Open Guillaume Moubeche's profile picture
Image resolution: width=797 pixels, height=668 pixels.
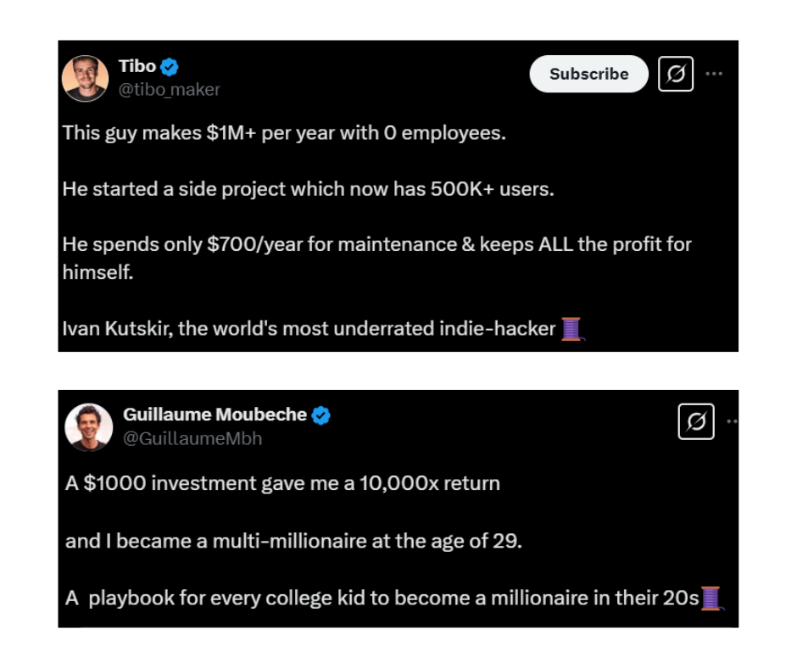(88, 426)
